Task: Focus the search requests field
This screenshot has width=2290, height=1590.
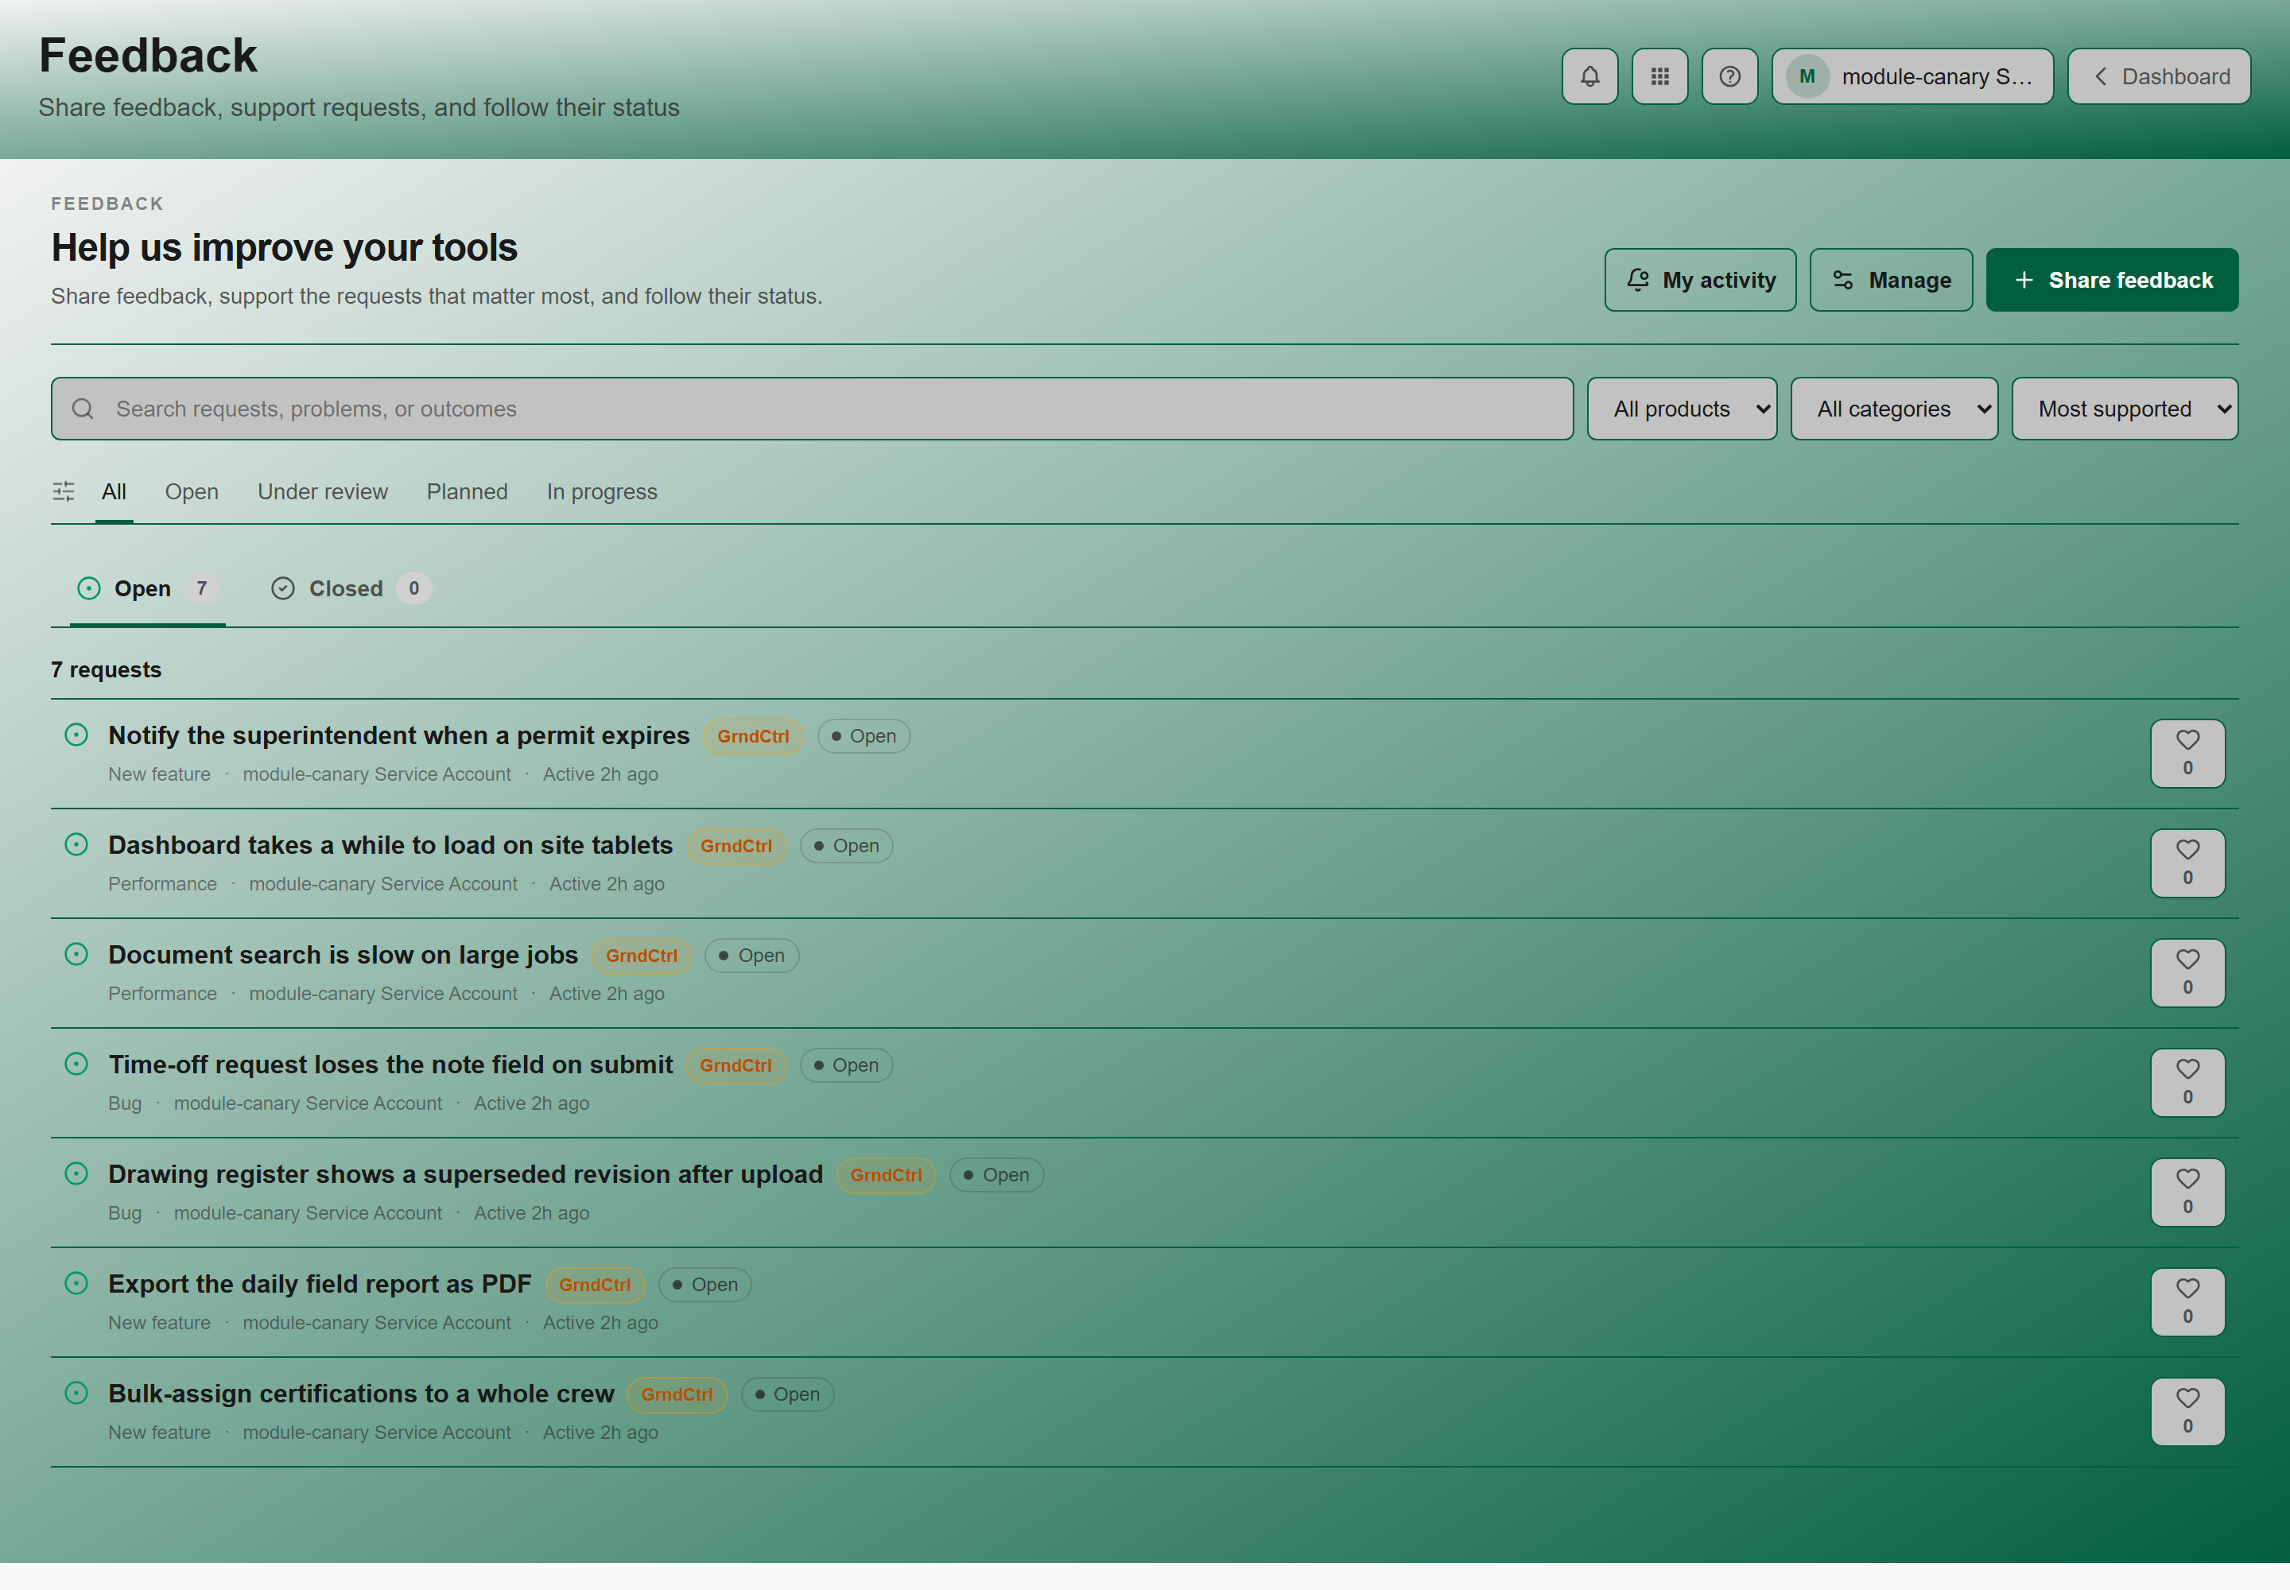Action: [812, 409]
